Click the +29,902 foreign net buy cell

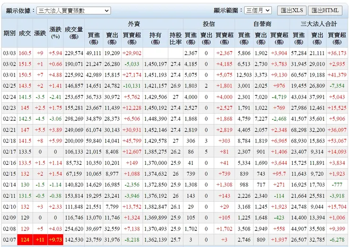pos(132,53)
